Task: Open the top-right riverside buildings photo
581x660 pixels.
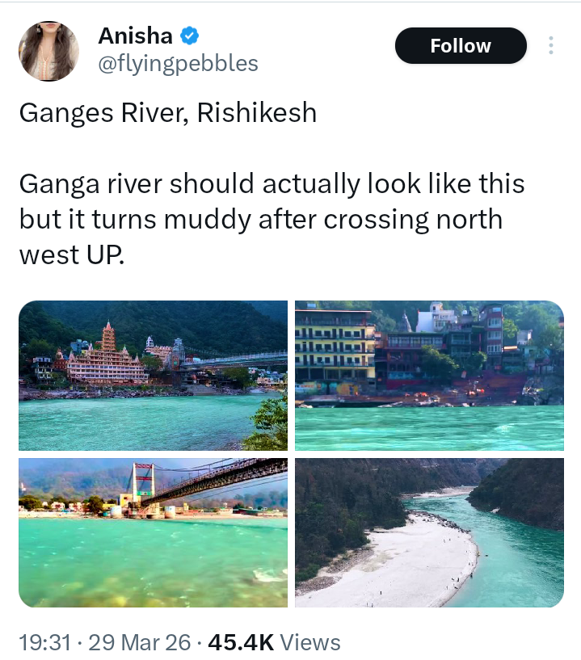Action: (x=429, y=375)
